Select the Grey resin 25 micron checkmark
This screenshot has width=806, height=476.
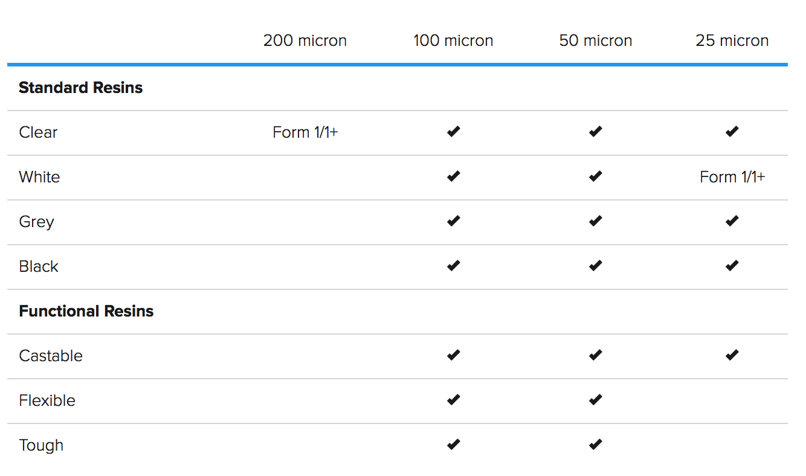[732, 221]
